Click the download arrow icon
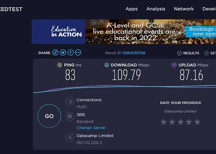 click(107, 65)
